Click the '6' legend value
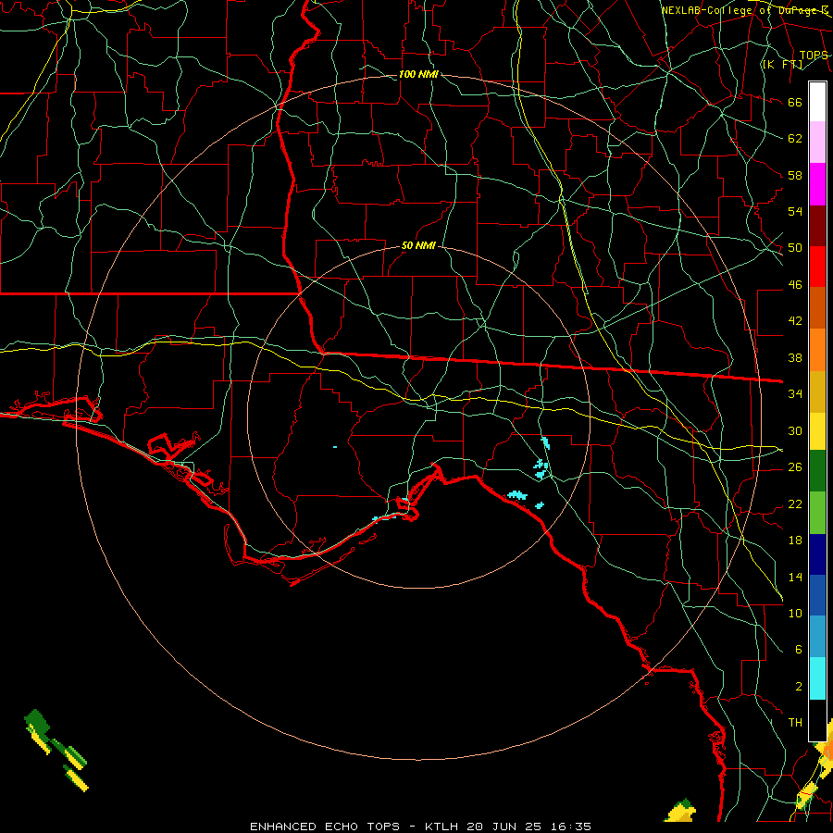The height and width of the screenshot is (833, 833). click(798, 650)
